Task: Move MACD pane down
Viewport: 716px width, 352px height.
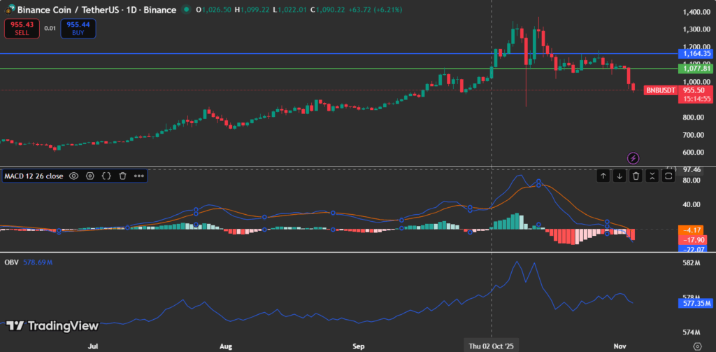Action: tap(619, 176)
